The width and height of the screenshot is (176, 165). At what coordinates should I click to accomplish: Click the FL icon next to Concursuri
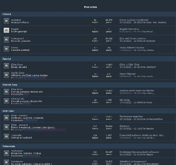pos(6,40)
